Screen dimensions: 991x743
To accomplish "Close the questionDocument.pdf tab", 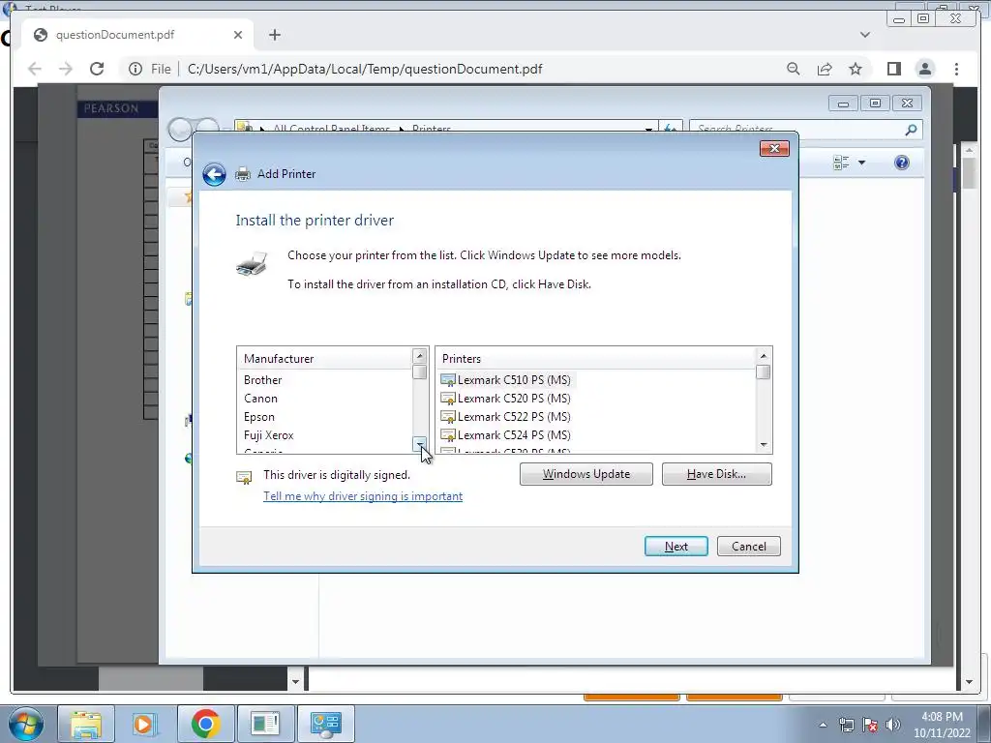I will (238, 35).
